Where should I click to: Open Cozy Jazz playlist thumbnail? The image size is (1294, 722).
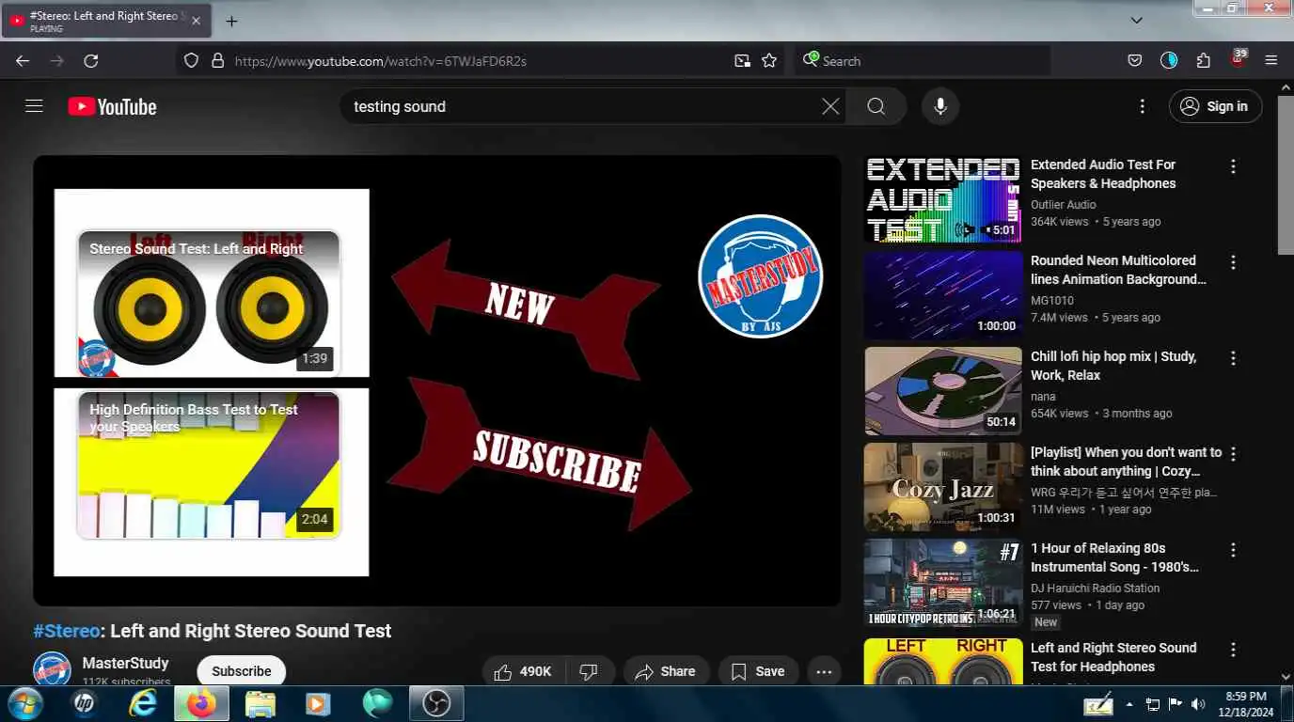click(943, 487)
